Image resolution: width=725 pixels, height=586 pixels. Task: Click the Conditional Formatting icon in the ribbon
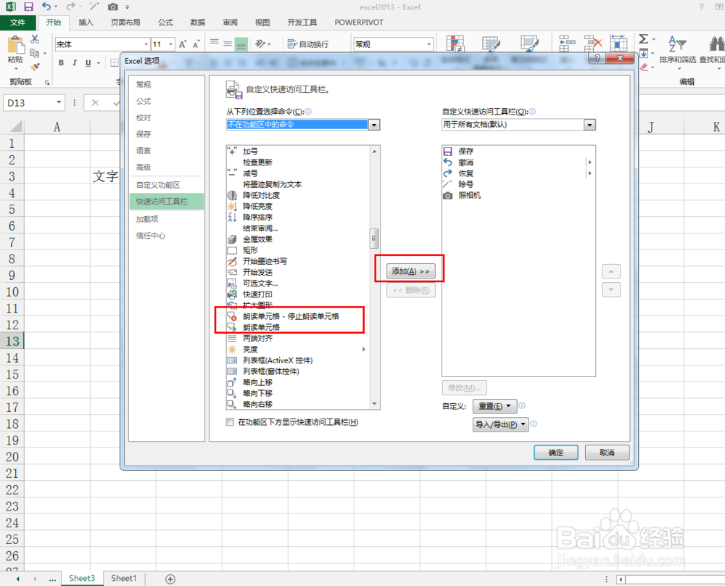point(455,44)
